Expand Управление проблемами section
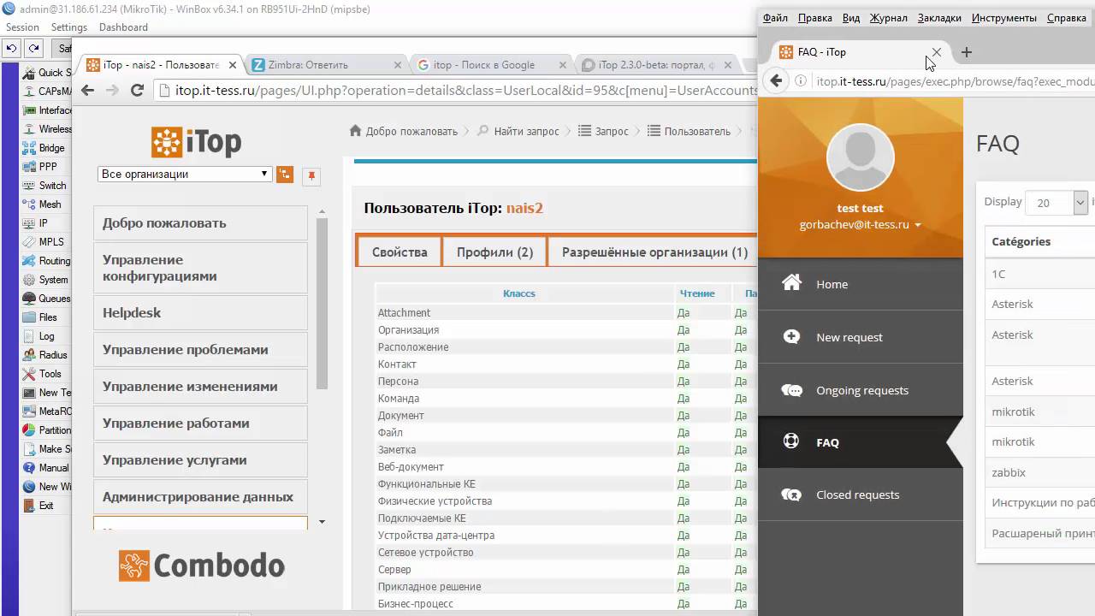The height and width of the screenshot is (616, 1095). click(x=200, y=350)
